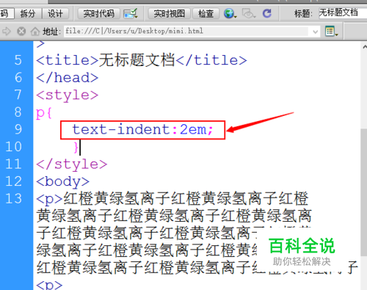Expand the address history dropdown arrow
367x290 pixels.
pyautogui.click(x=315, y=32)
